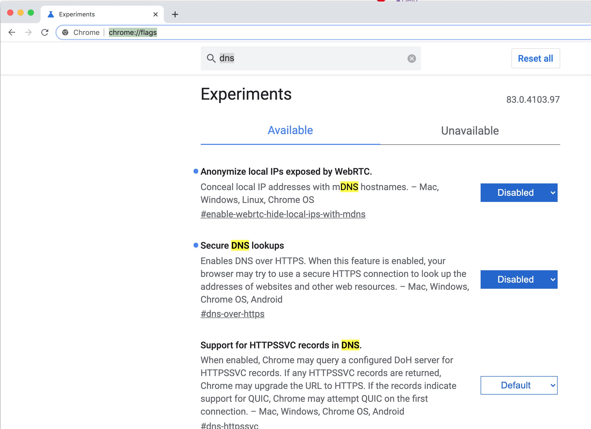
Task: Open HTTPSSVC records Default dropdown
Action: tap(519, 385)
